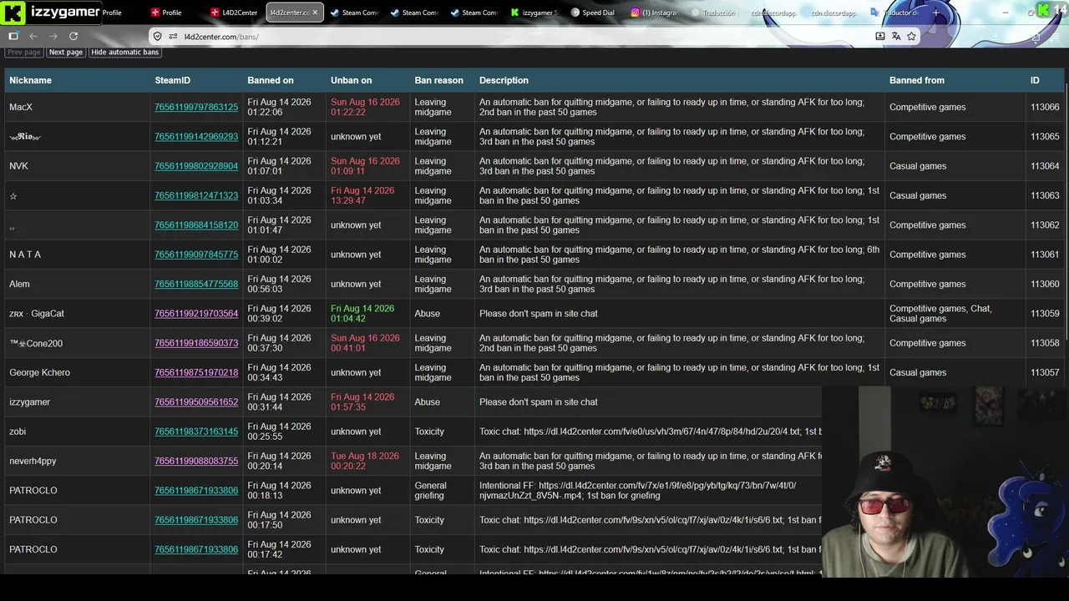Open SteamID link 76561198684158120

click(196, 225)
